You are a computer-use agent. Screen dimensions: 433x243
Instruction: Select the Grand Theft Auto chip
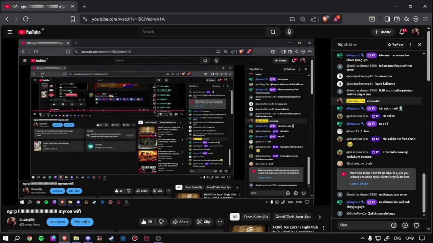[293, 217]
